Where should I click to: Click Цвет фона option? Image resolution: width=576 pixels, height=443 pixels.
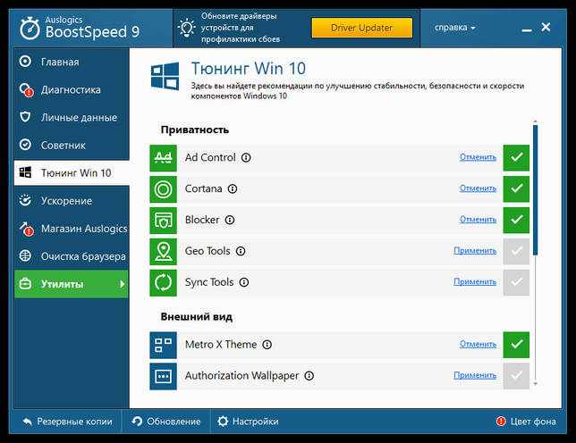tap(526, 422)
